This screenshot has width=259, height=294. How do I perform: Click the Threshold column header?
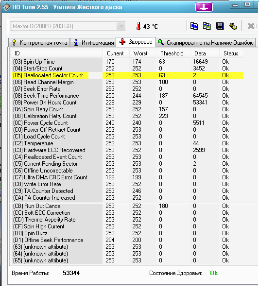(173, 53)
